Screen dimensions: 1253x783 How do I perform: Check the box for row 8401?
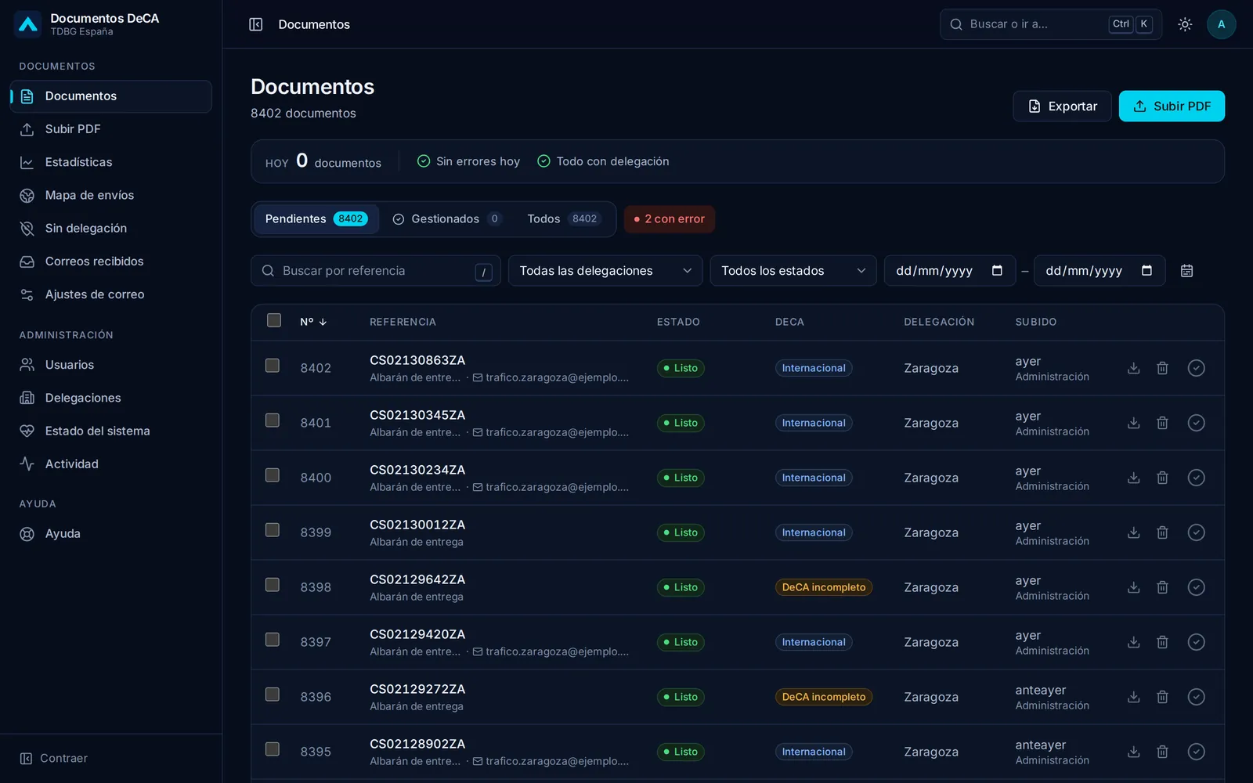tap(273, 420)
